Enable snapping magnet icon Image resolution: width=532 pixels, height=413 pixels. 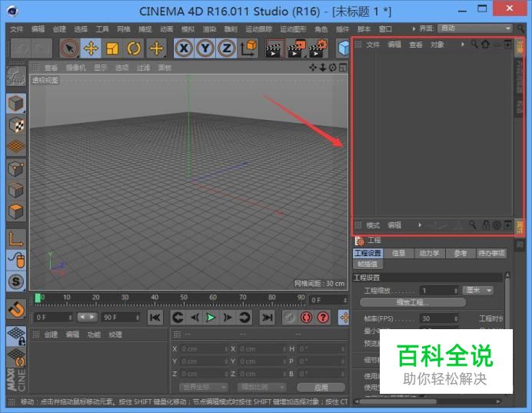coord(15,309)
